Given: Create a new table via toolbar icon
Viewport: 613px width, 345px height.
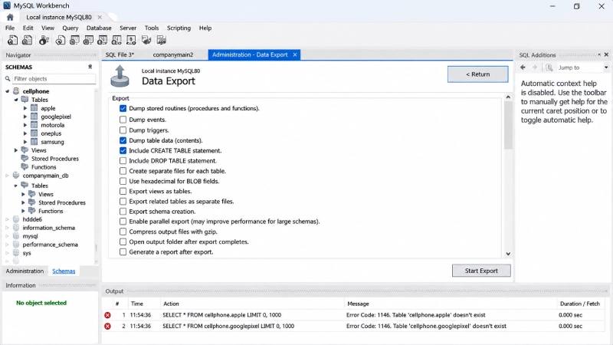Looking at the screenshot, I should pos(74,40).
